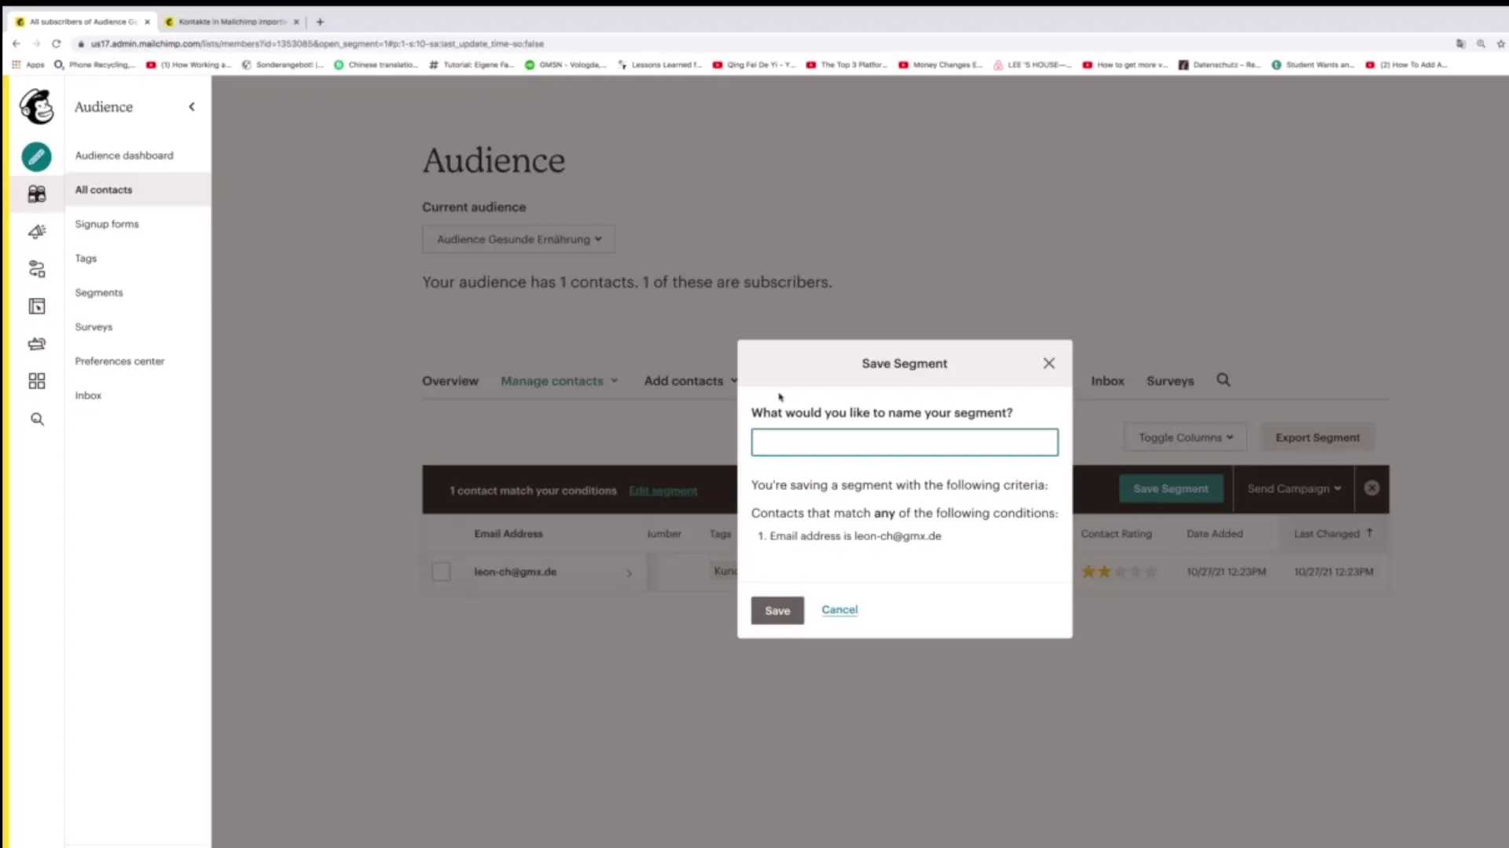Expand the Manage contacts dropdown

(560, 381)
